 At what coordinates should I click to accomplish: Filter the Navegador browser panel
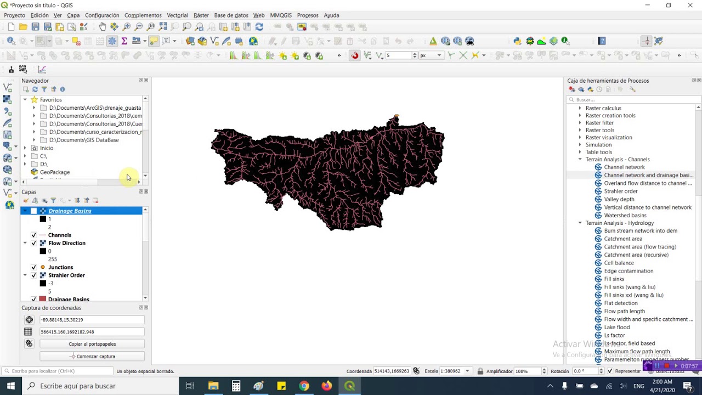pos(44,89)
